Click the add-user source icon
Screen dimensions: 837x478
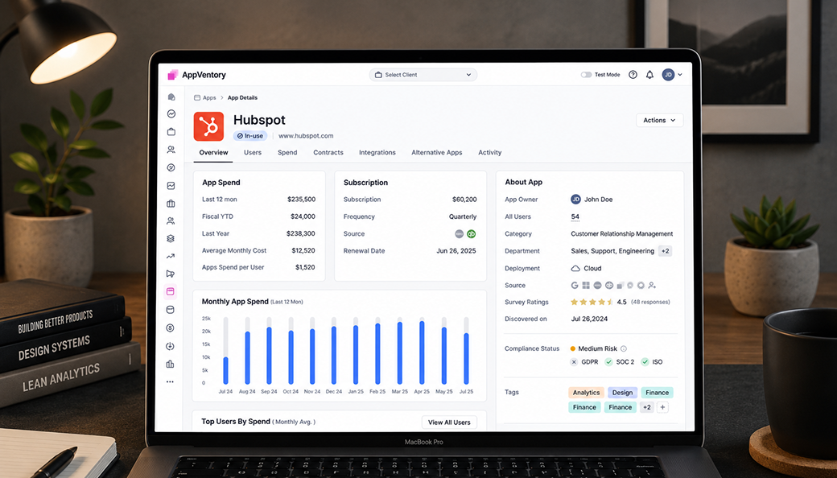tap(652, 286)
